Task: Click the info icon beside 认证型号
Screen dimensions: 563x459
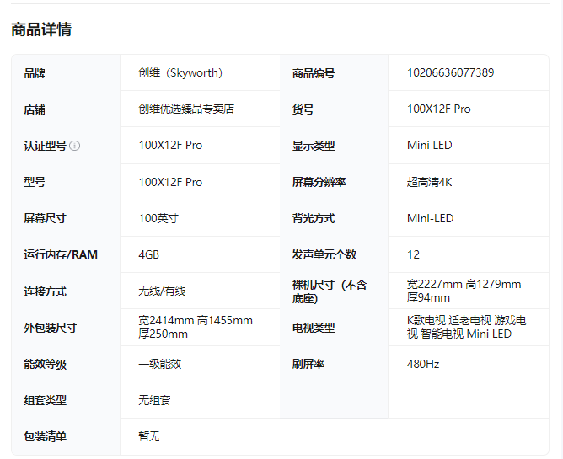Action: (x=75, y=146)
